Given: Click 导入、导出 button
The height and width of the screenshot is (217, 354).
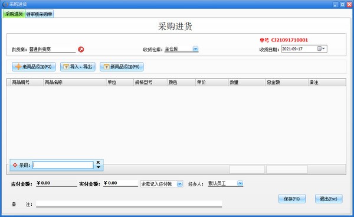Looking at the screenshot, I should [78, 67].
